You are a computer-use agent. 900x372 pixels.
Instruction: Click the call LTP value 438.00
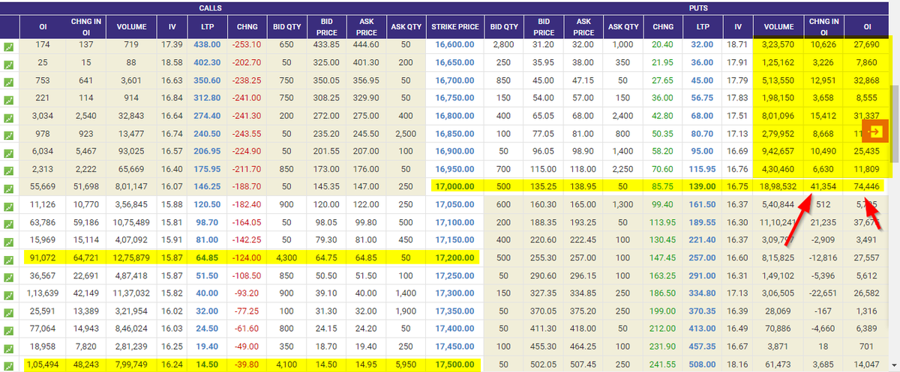[x=206, y=45]
